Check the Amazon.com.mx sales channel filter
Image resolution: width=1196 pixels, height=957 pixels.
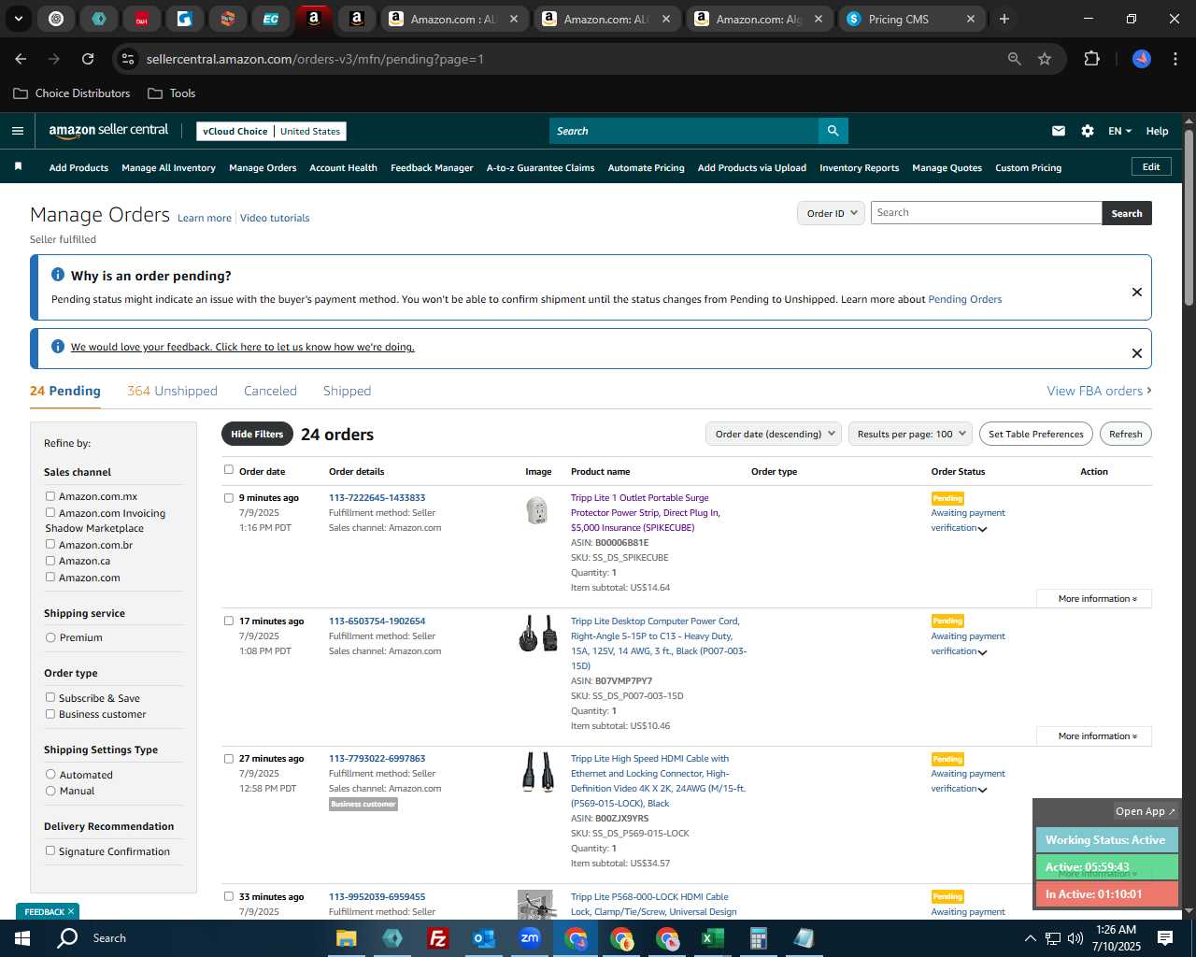click(50, 496)
